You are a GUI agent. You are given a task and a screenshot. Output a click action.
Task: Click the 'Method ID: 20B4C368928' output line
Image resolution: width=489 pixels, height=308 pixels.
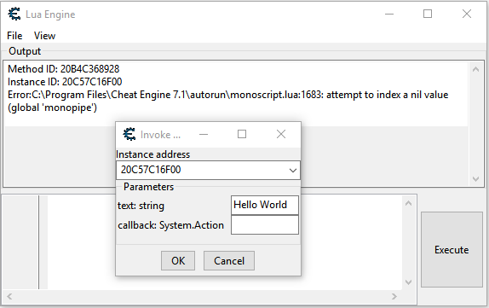pos(63,69)
